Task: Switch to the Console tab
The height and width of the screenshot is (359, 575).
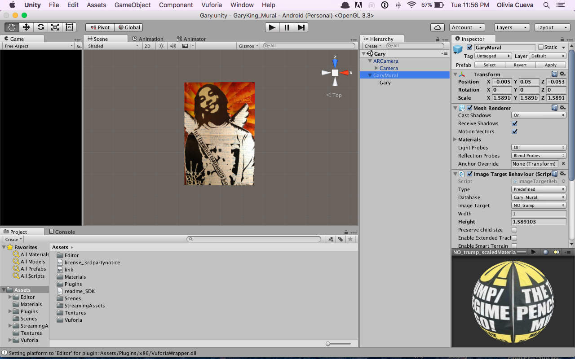Action: click(x=62, y=232)
